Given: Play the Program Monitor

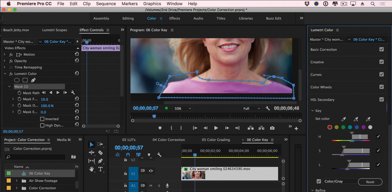Looking at the screenshot, I should click(x=216, y=128).
